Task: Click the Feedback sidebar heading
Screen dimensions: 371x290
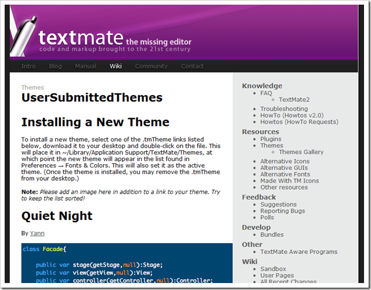Action: (x=258, y=197)
